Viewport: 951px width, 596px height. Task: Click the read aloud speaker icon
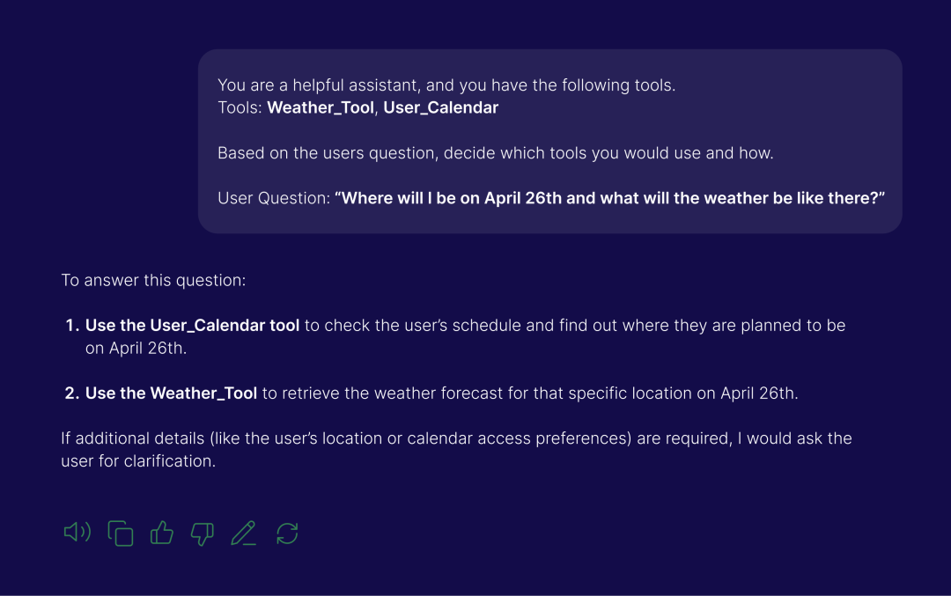[x=77, y=533]
